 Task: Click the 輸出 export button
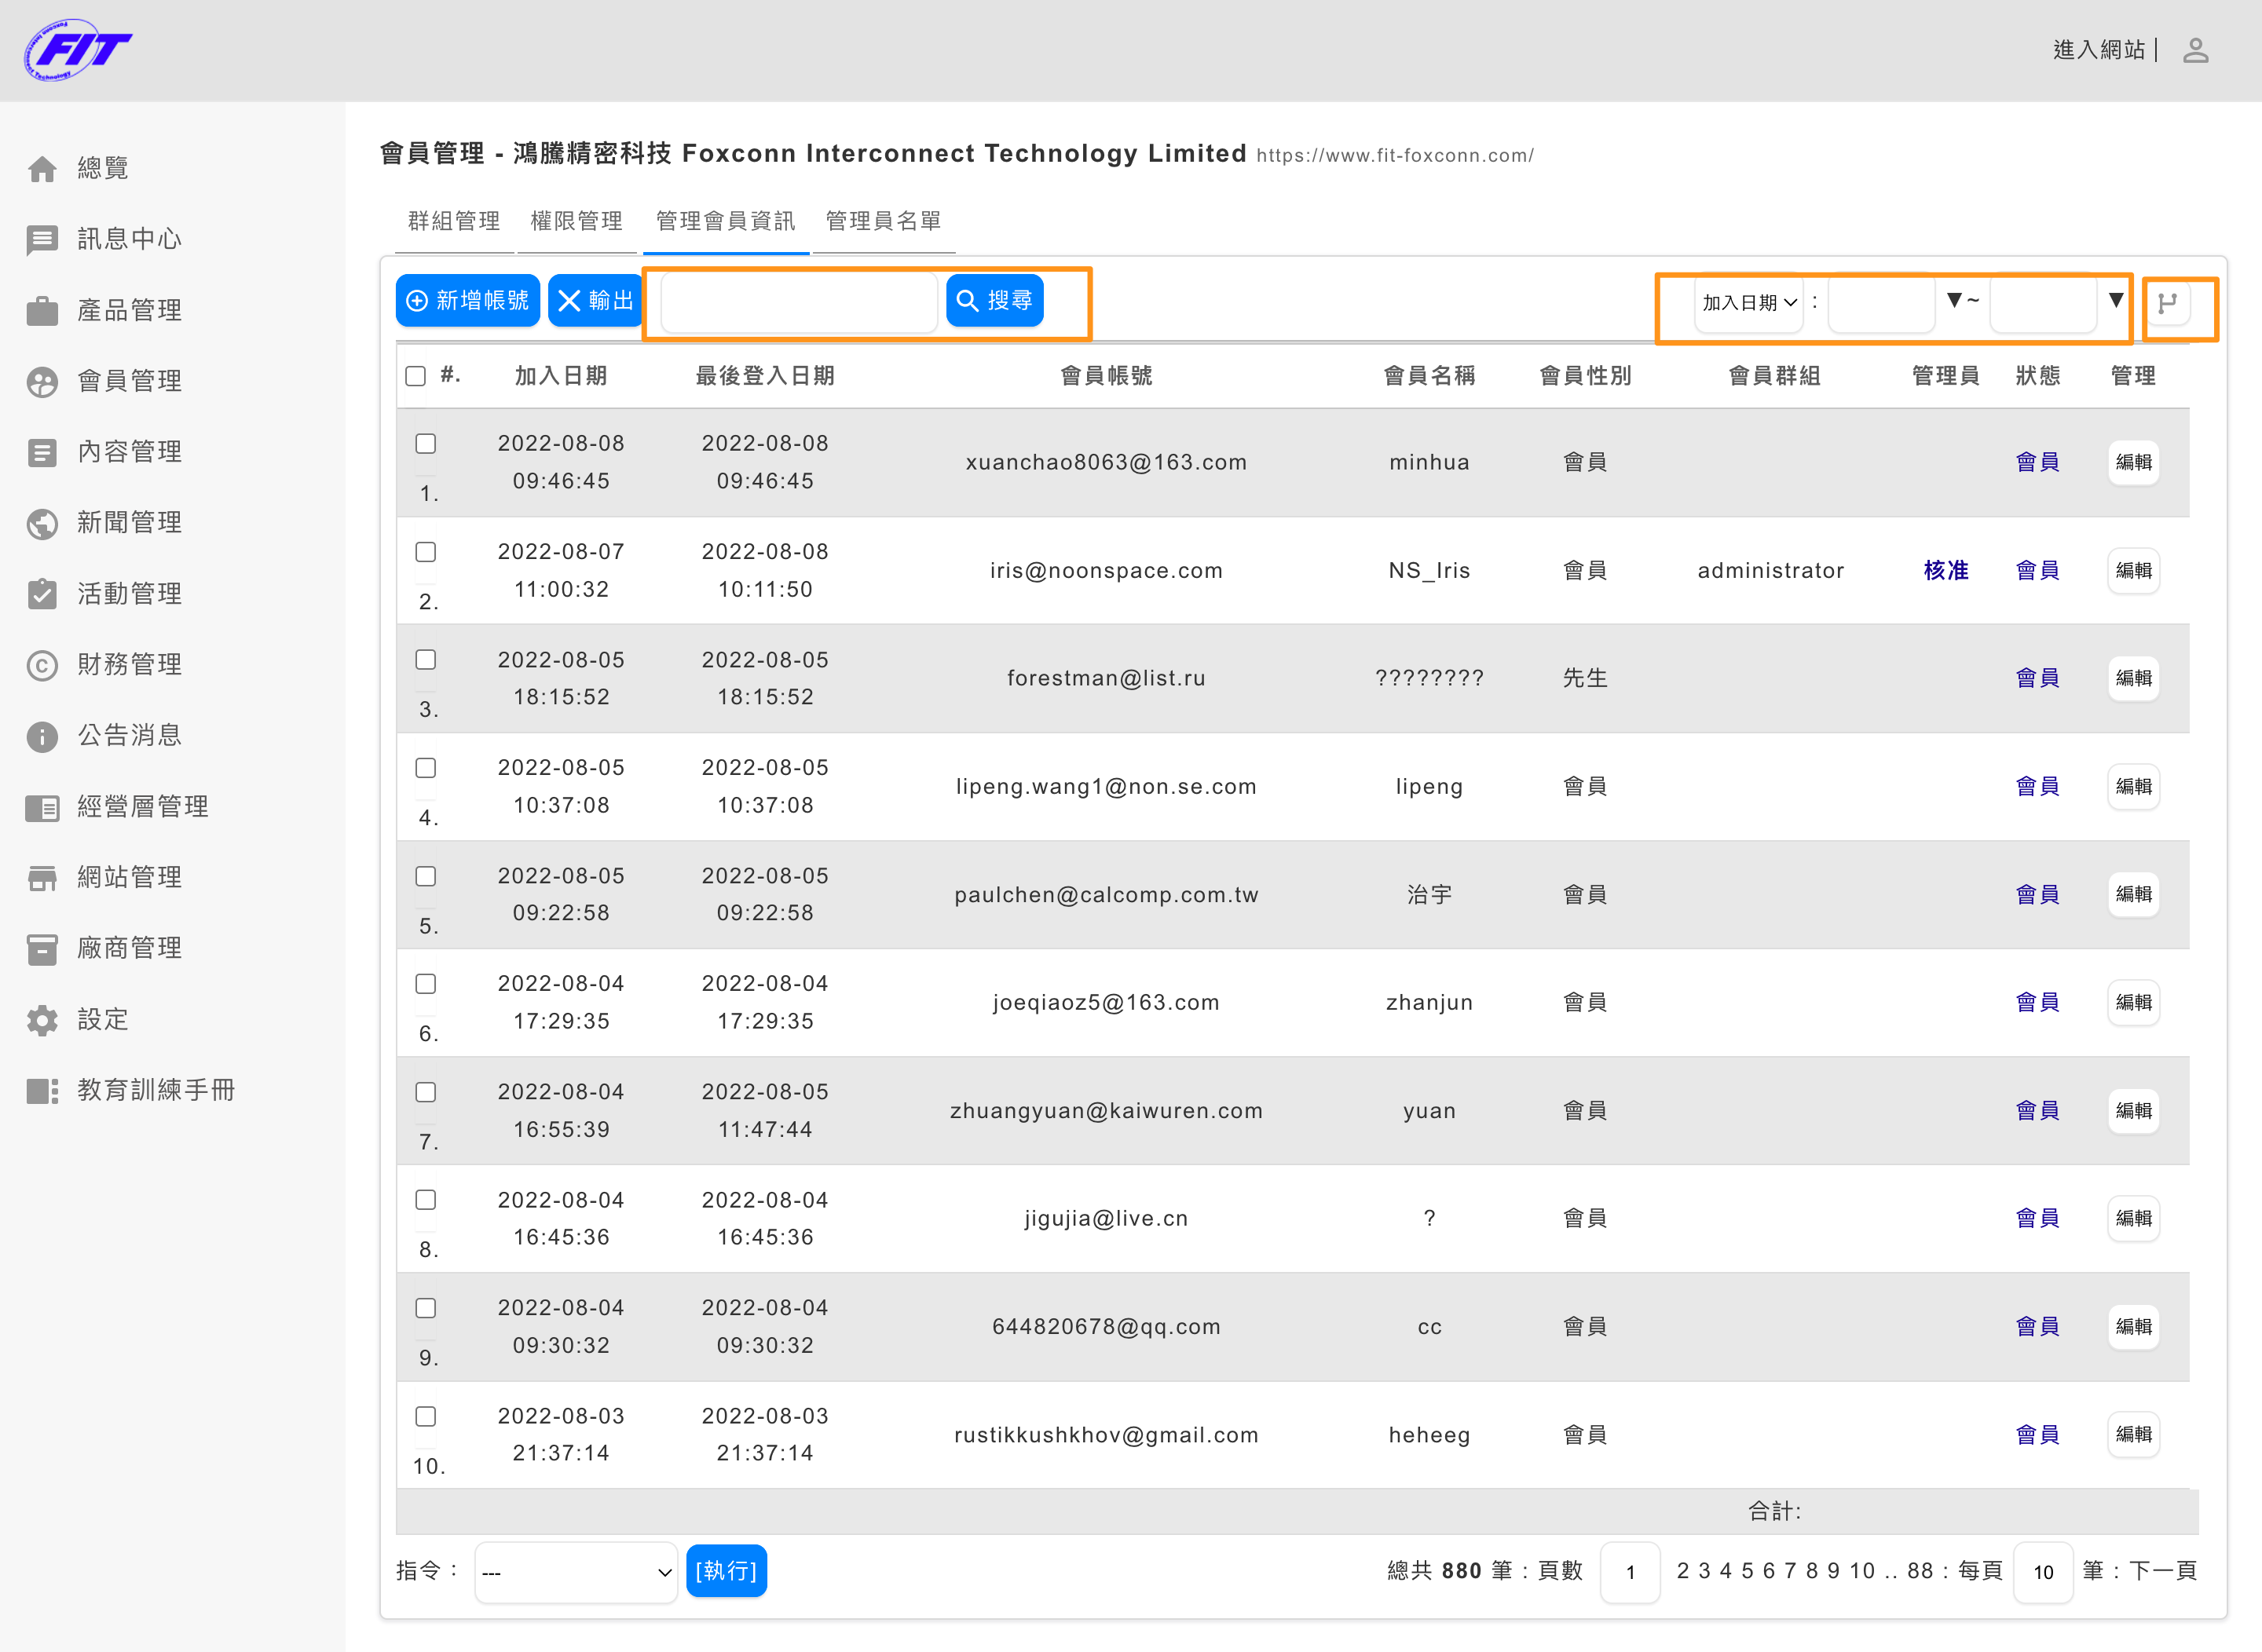click(595, 300)
